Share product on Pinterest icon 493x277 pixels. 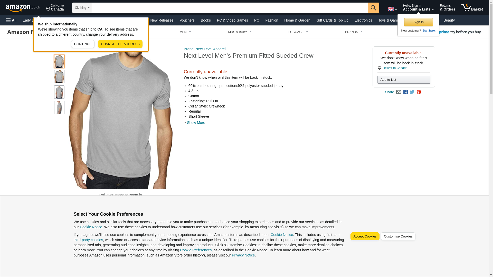(419, 92)
